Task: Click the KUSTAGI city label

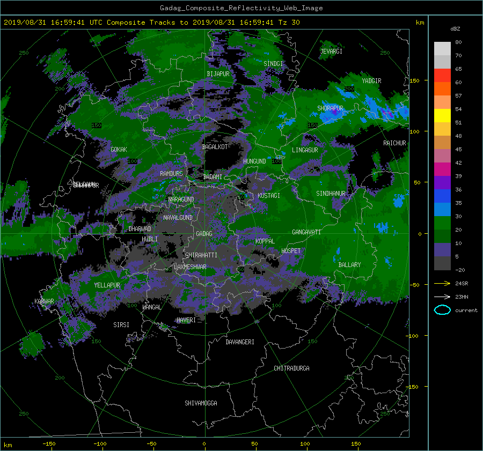Action: click(x=269, y=196)
